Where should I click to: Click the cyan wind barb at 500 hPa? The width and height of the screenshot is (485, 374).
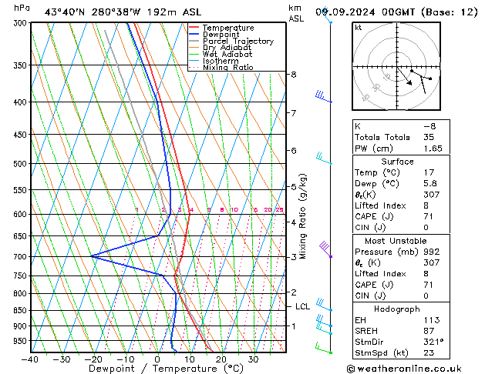tap(324, 159)
